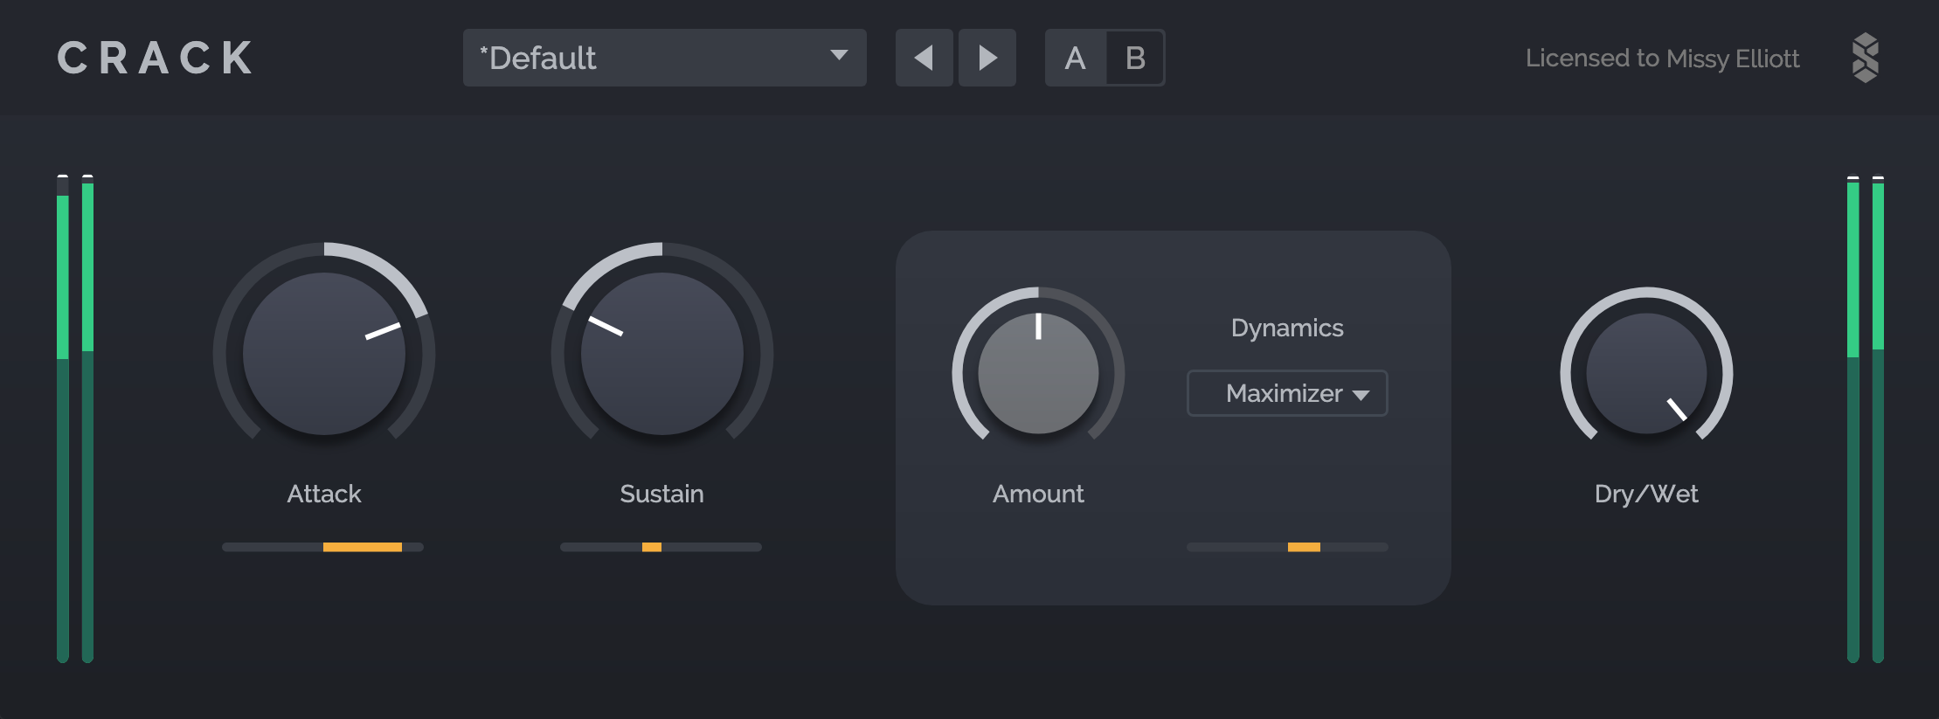
Task: Click the Attack knob
Action: [x=324, y=354]
